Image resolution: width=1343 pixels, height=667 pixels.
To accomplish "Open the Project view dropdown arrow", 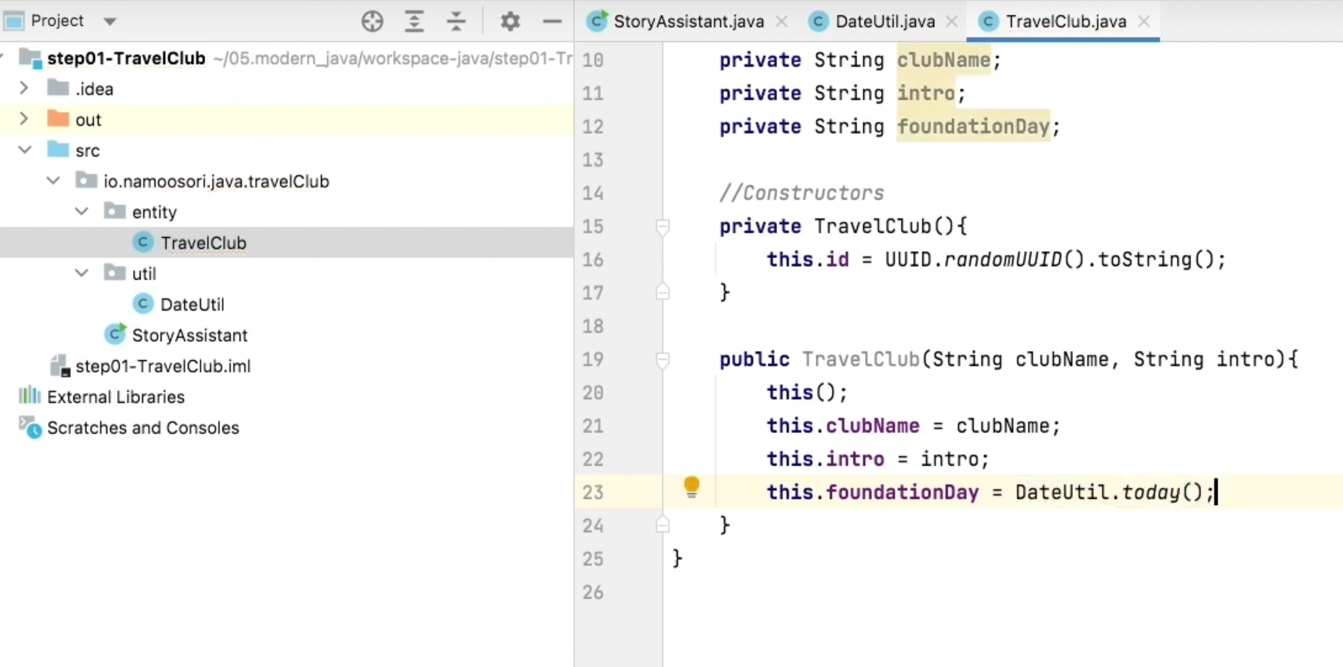I will tap(110, 21).
